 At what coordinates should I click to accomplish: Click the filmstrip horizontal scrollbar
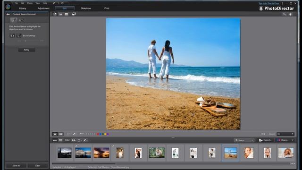tap(84, 163)
